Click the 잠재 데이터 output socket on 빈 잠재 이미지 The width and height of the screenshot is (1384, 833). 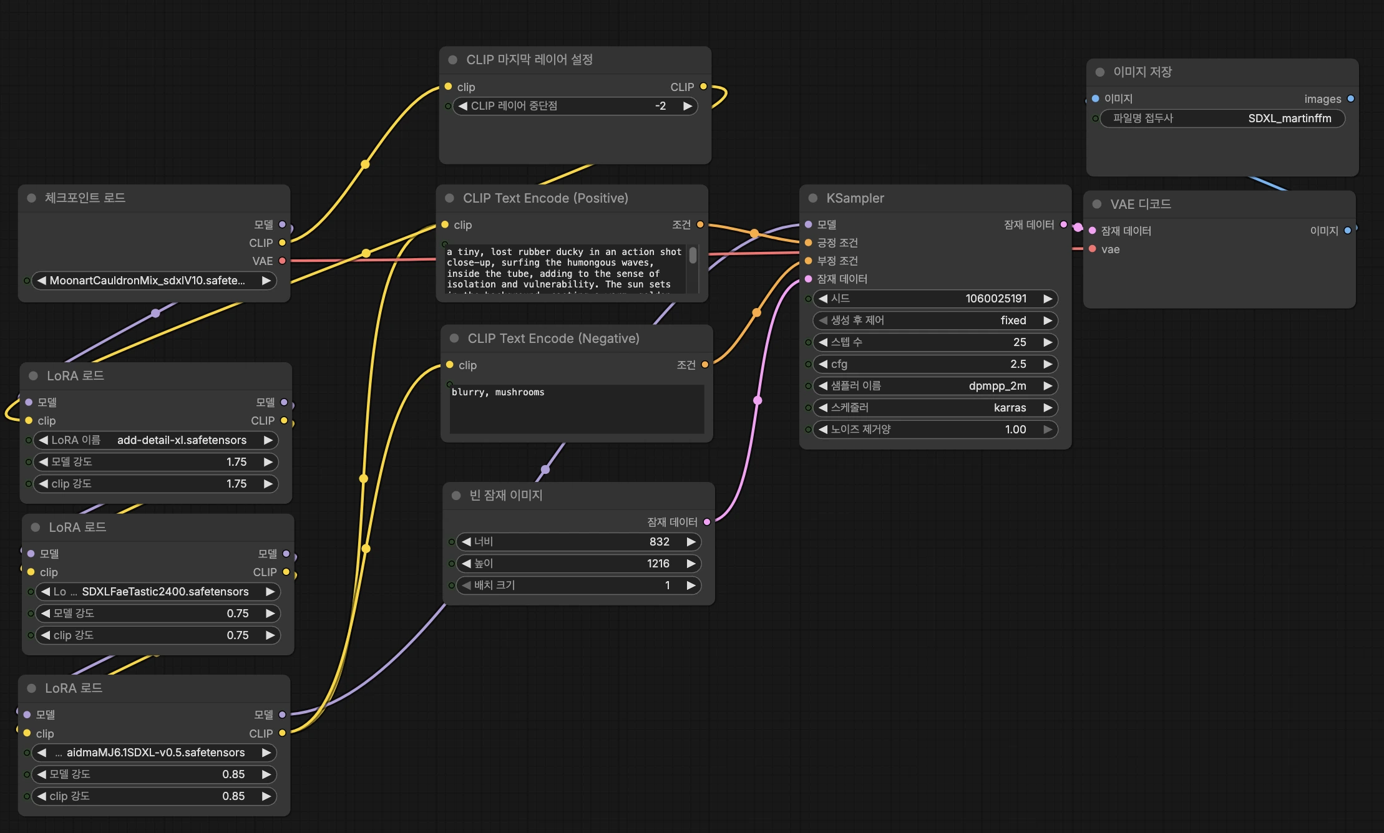pyautogui.click(x=707, y=522)
